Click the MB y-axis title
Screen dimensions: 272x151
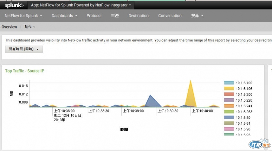click(x=11, y=93)
